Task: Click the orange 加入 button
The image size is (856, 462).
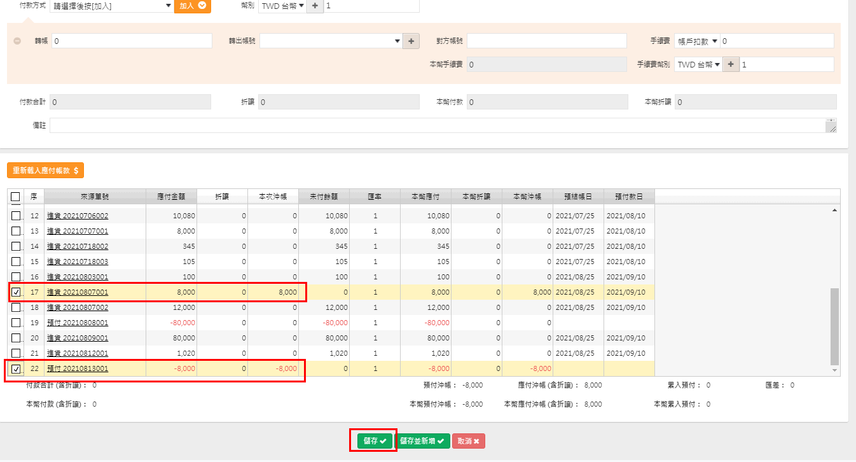Action: 192,6
